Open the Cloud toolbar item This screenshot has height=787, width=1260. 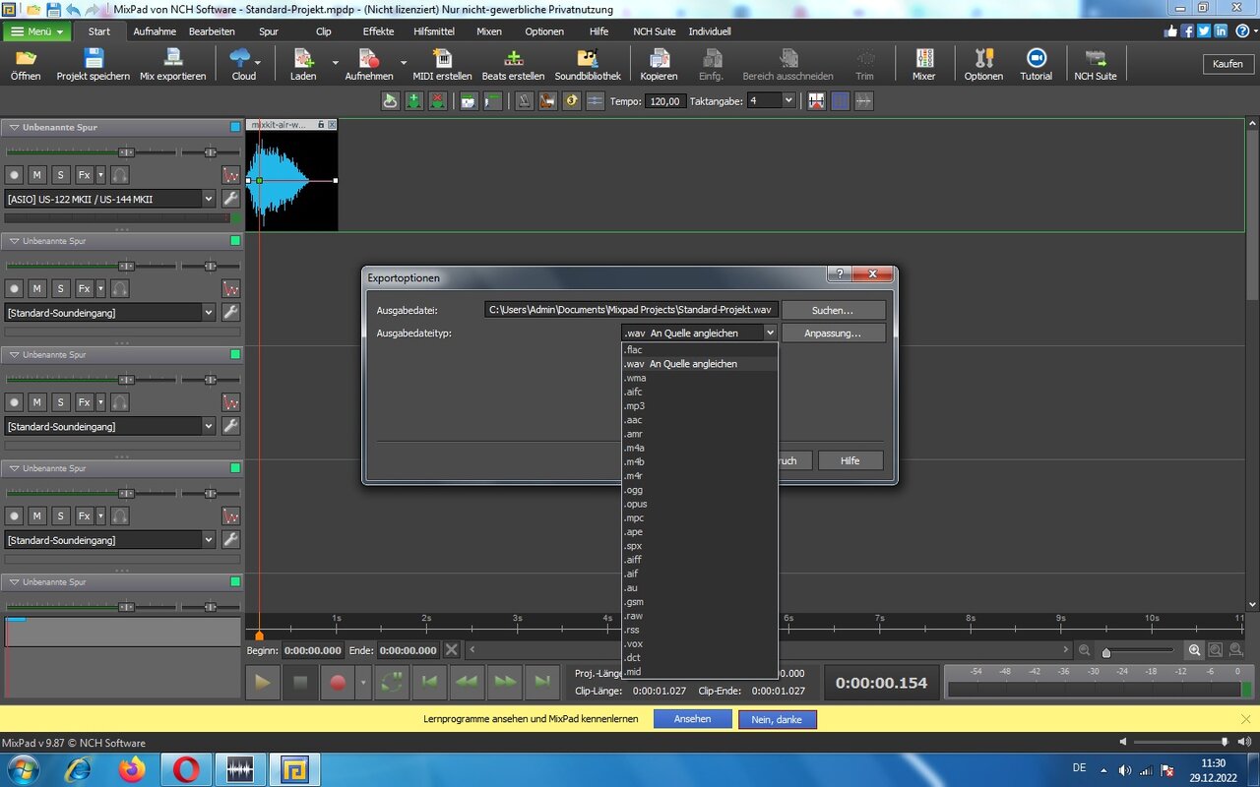click(243, 64)
